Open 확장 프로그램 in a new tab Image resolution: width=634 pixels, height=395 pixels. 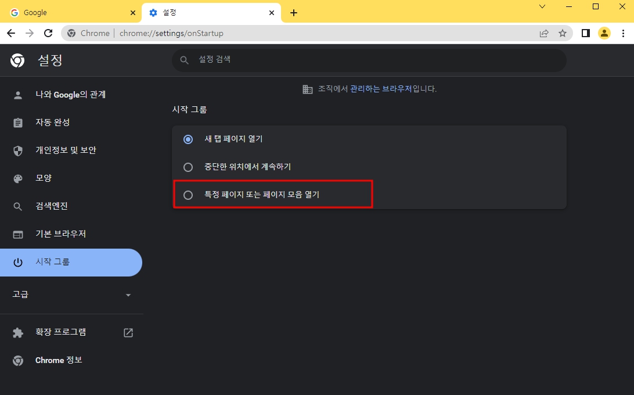[x=128, y=332]
